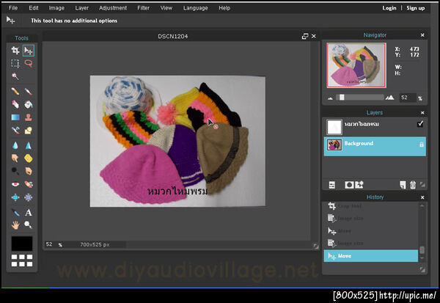440x303 pixels.
Task: Click the Sign up link
Action: click(416, 8)
